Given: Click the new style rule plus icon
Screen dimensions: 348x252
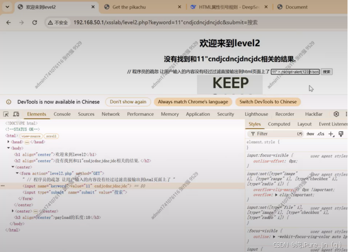Looking at the screenshot, I should [x=331, y=134].
